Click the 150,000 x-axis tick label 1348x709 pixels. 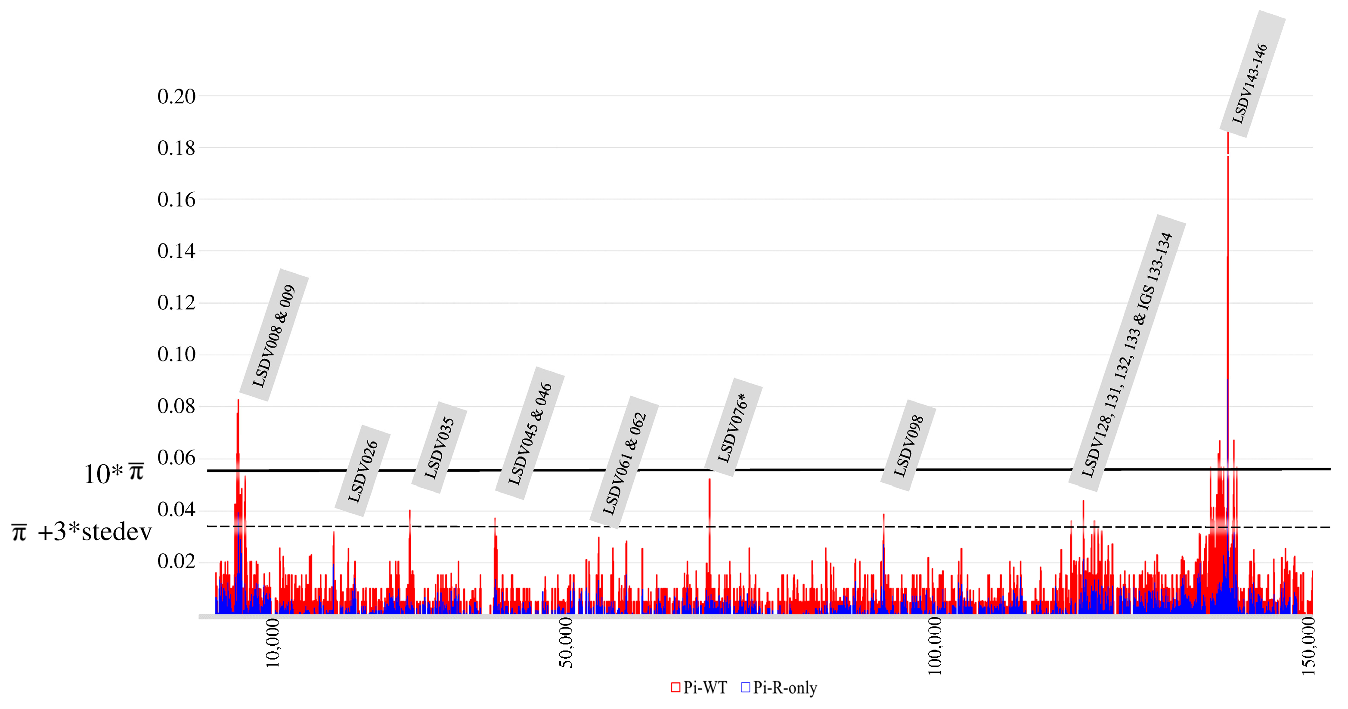point(1308,646)
